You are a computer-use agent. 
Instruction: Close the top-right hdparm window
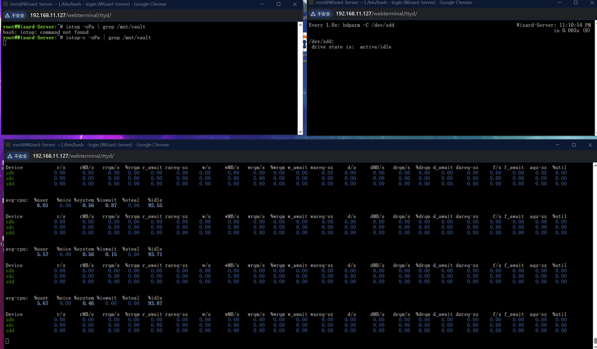(592, 2)
